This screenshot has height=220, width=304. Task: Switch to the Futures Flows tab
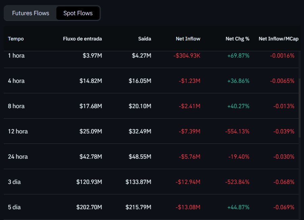click(30, 13)
